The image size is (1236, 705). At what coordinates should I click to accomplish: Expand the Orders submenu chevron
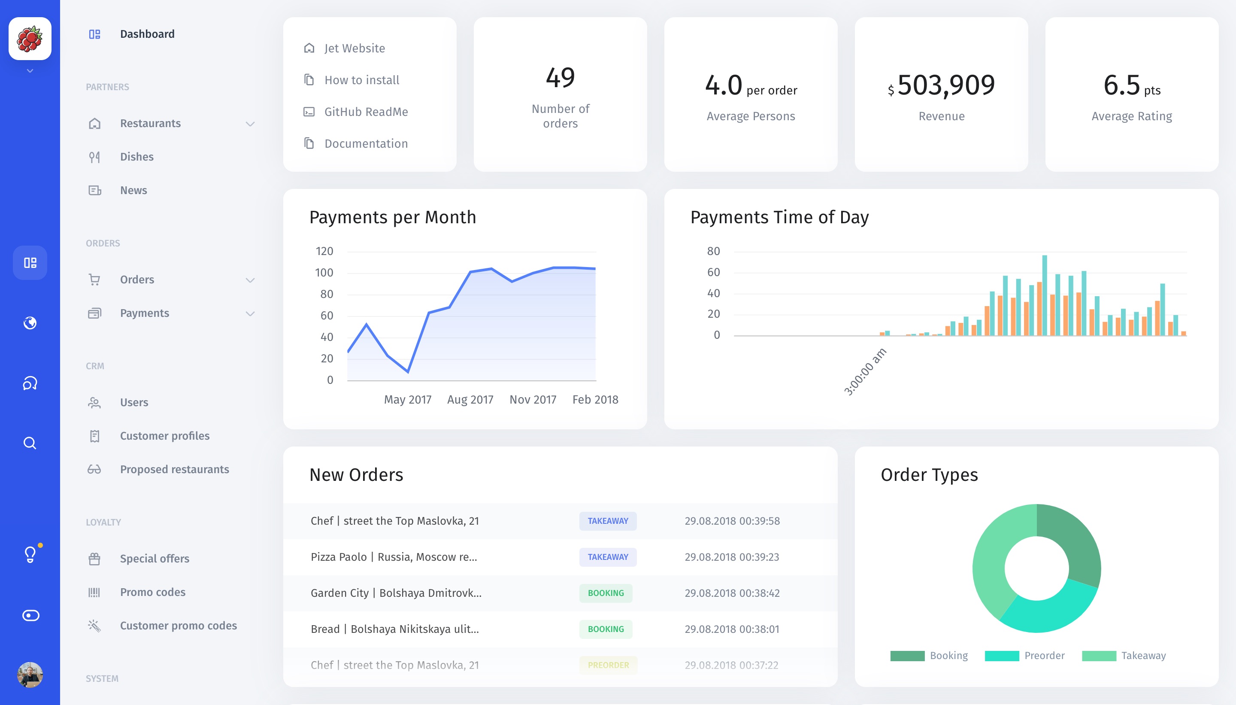[250, 280]
